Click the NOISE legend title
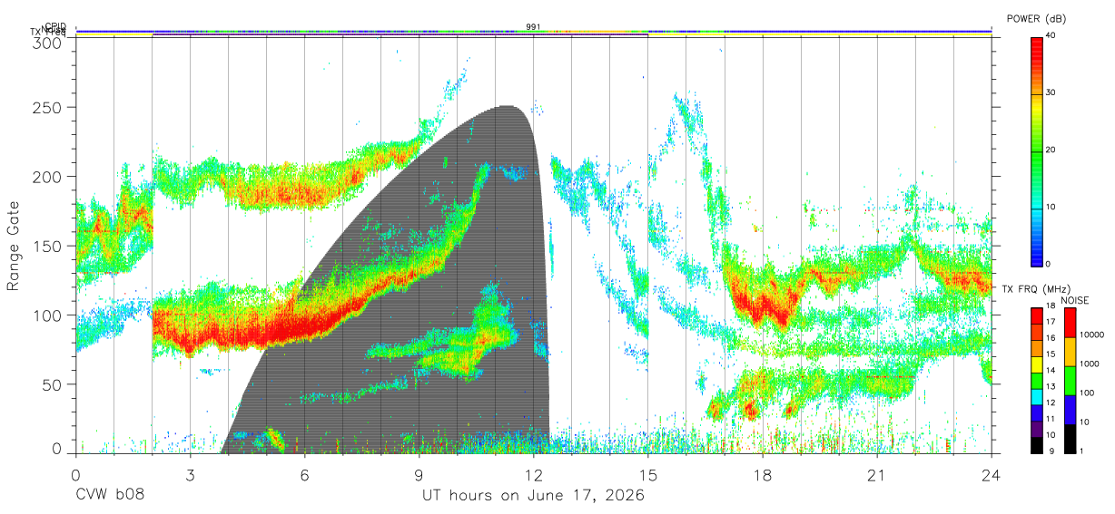 point(1075,300)
